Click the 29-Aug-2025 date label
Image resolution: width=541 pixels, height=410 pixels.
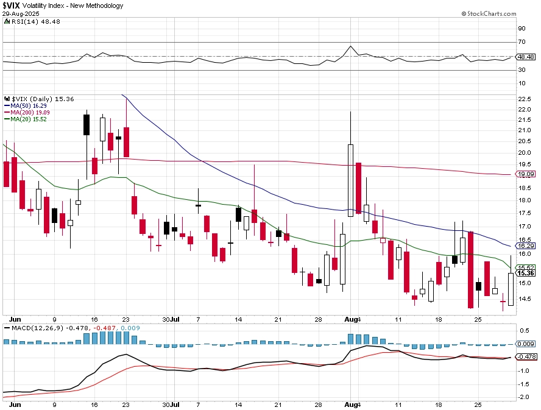(21, 14)
